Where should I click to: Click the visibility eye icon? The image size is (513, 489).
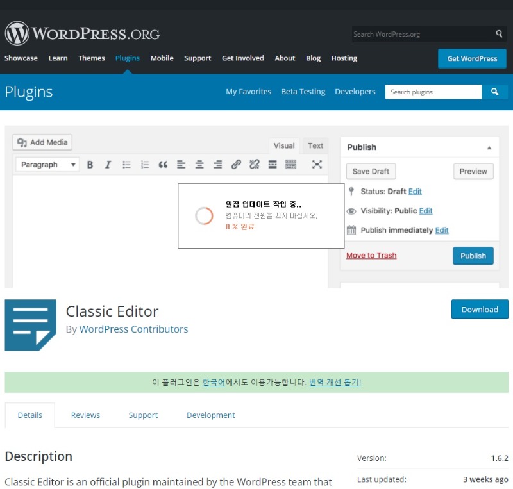pyautogui.click(x=351, y=211)
